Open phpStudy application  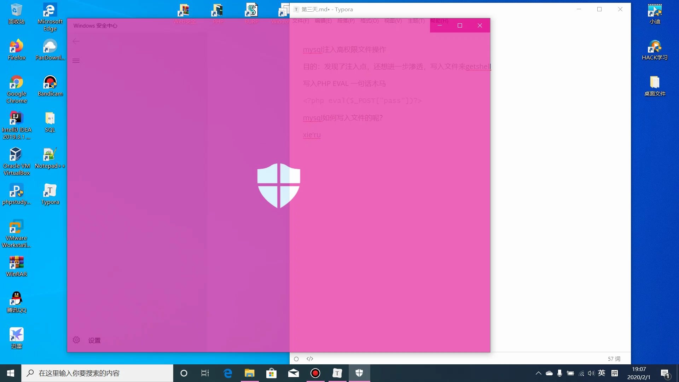coord(17,193)
